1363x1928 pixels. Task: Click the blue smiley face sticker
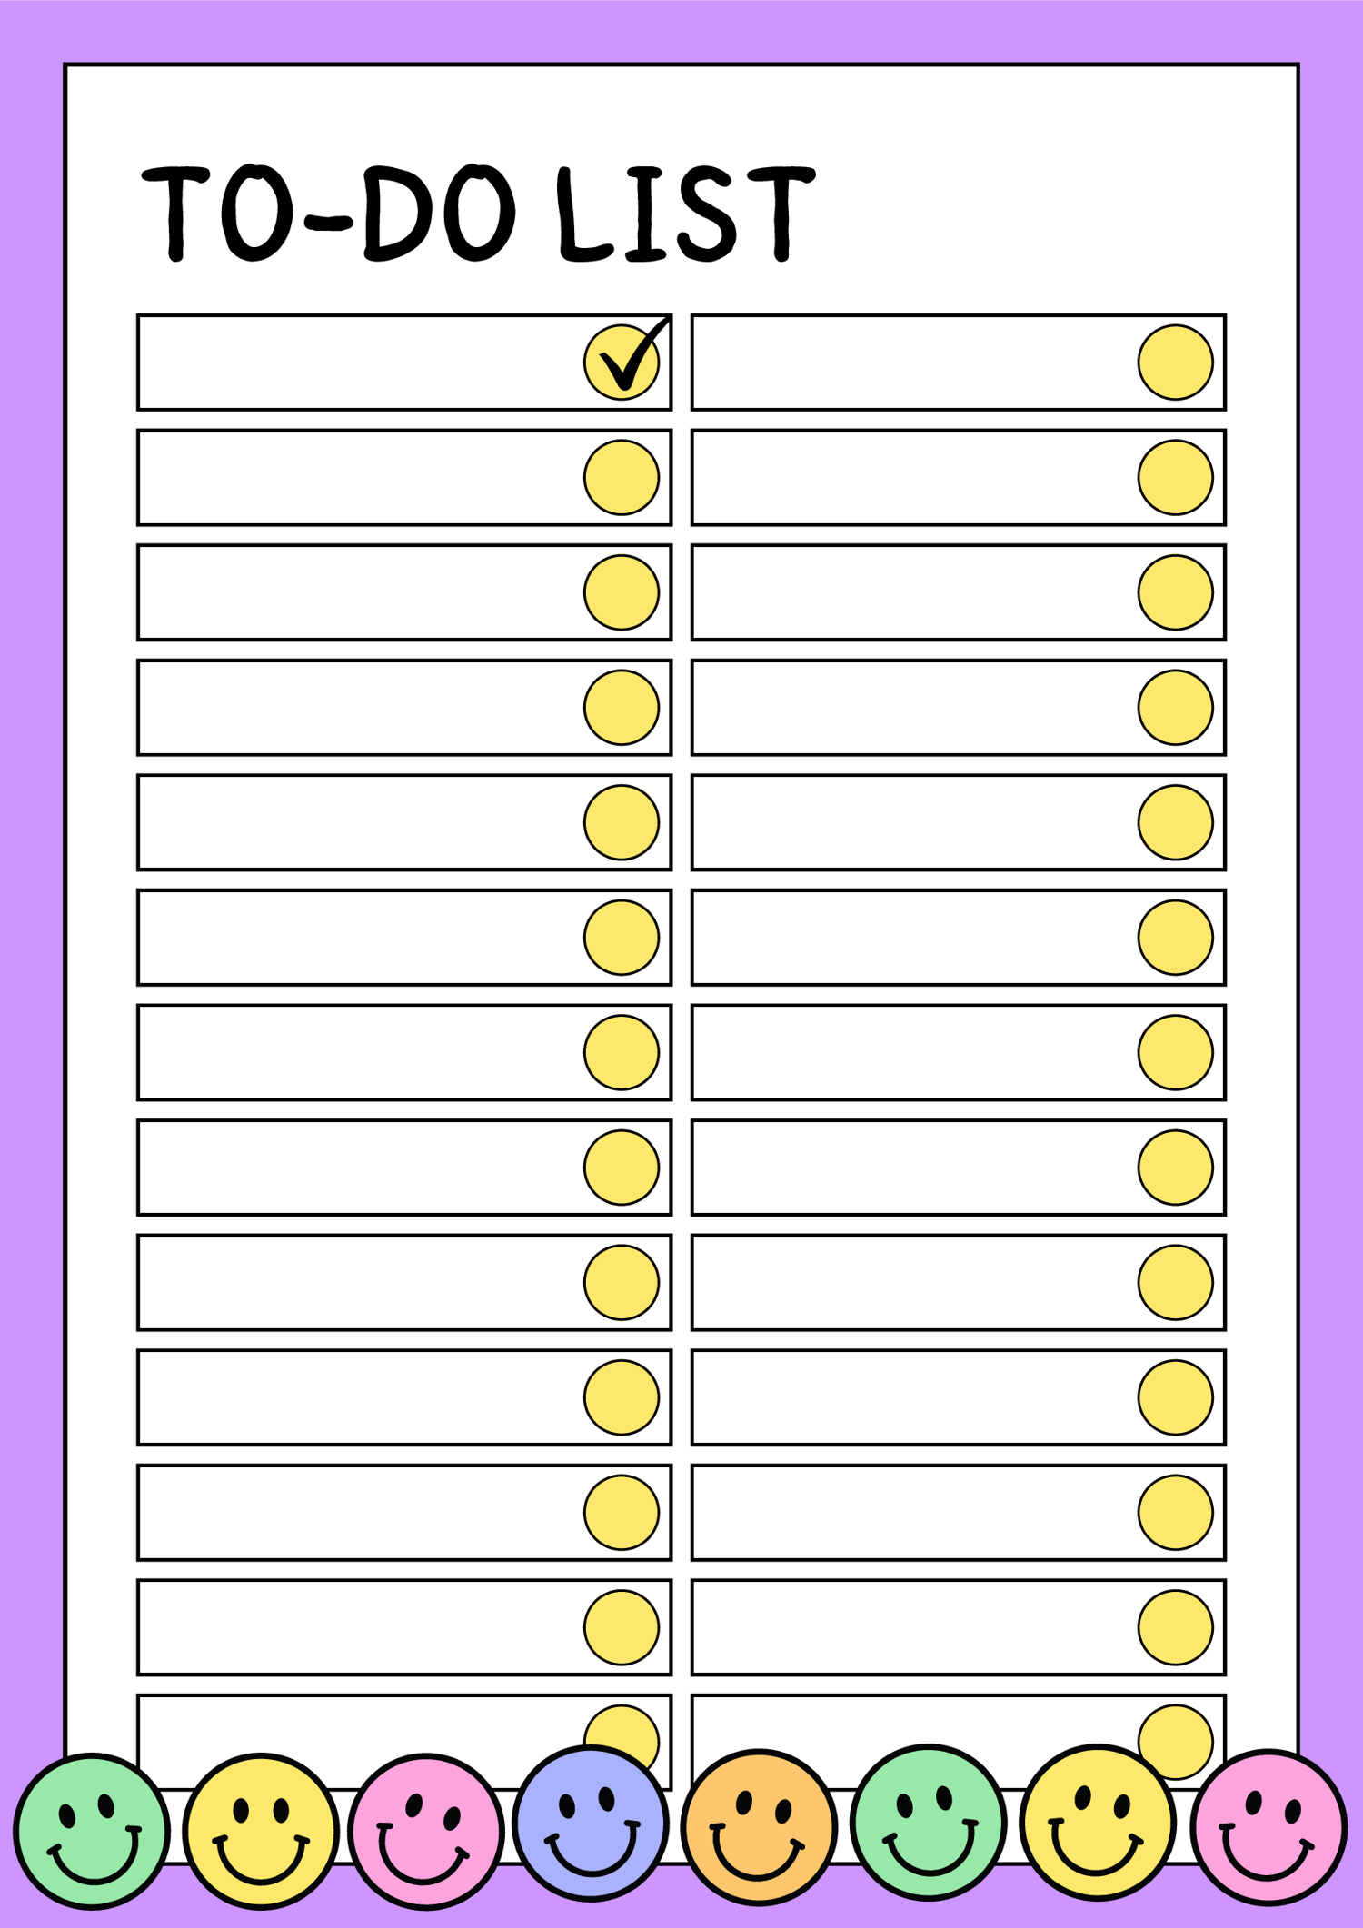tap(591, 1823)
